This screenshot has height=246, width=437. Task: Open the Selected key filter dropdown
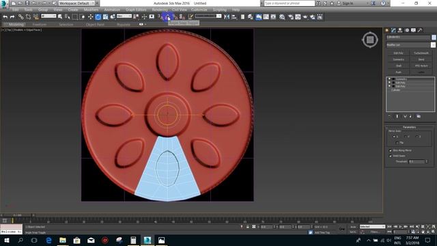click(372, 227)
